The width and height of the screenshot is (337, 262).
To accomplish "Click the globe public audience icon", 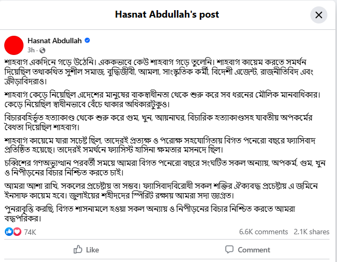I will click(x=42, y=50).
